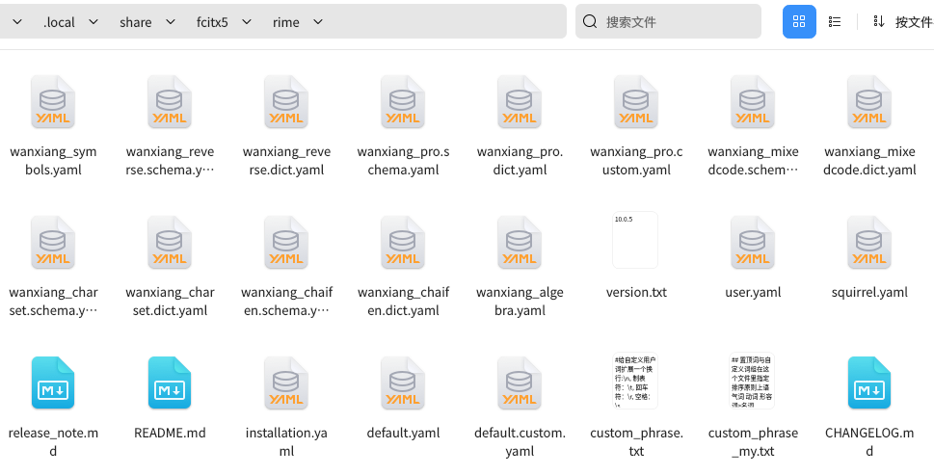Select the default.custom.yaml file icon
The image size is (934, 475).
coord(520,383)
